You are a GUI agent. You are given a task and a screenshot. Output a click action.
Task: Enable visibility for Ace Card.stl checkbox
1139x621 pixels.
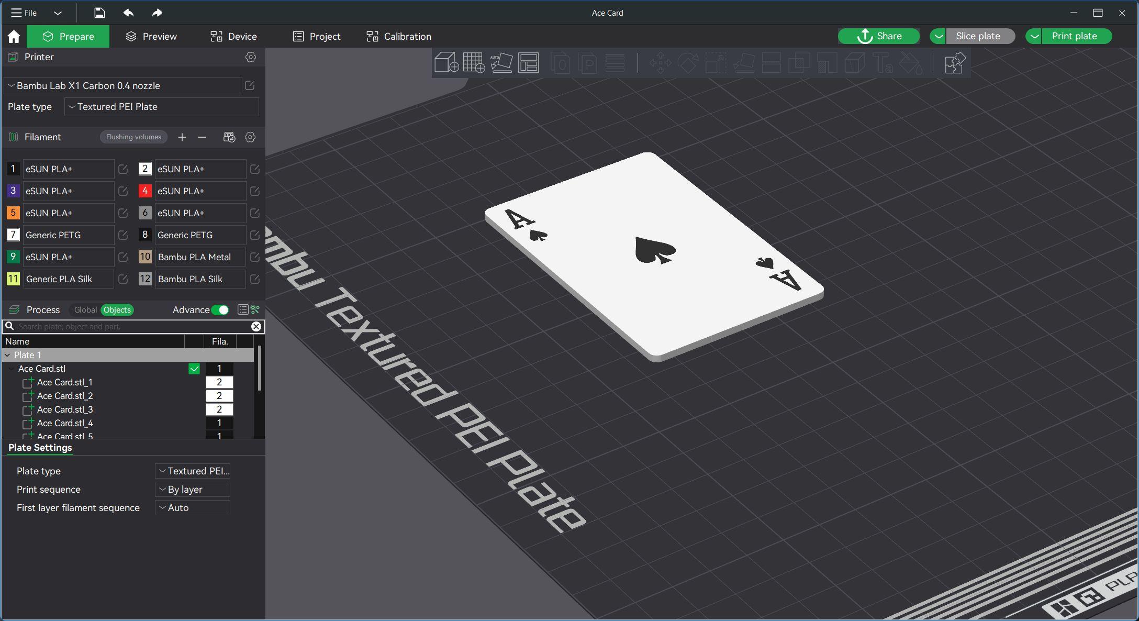(x=194, y=368)
